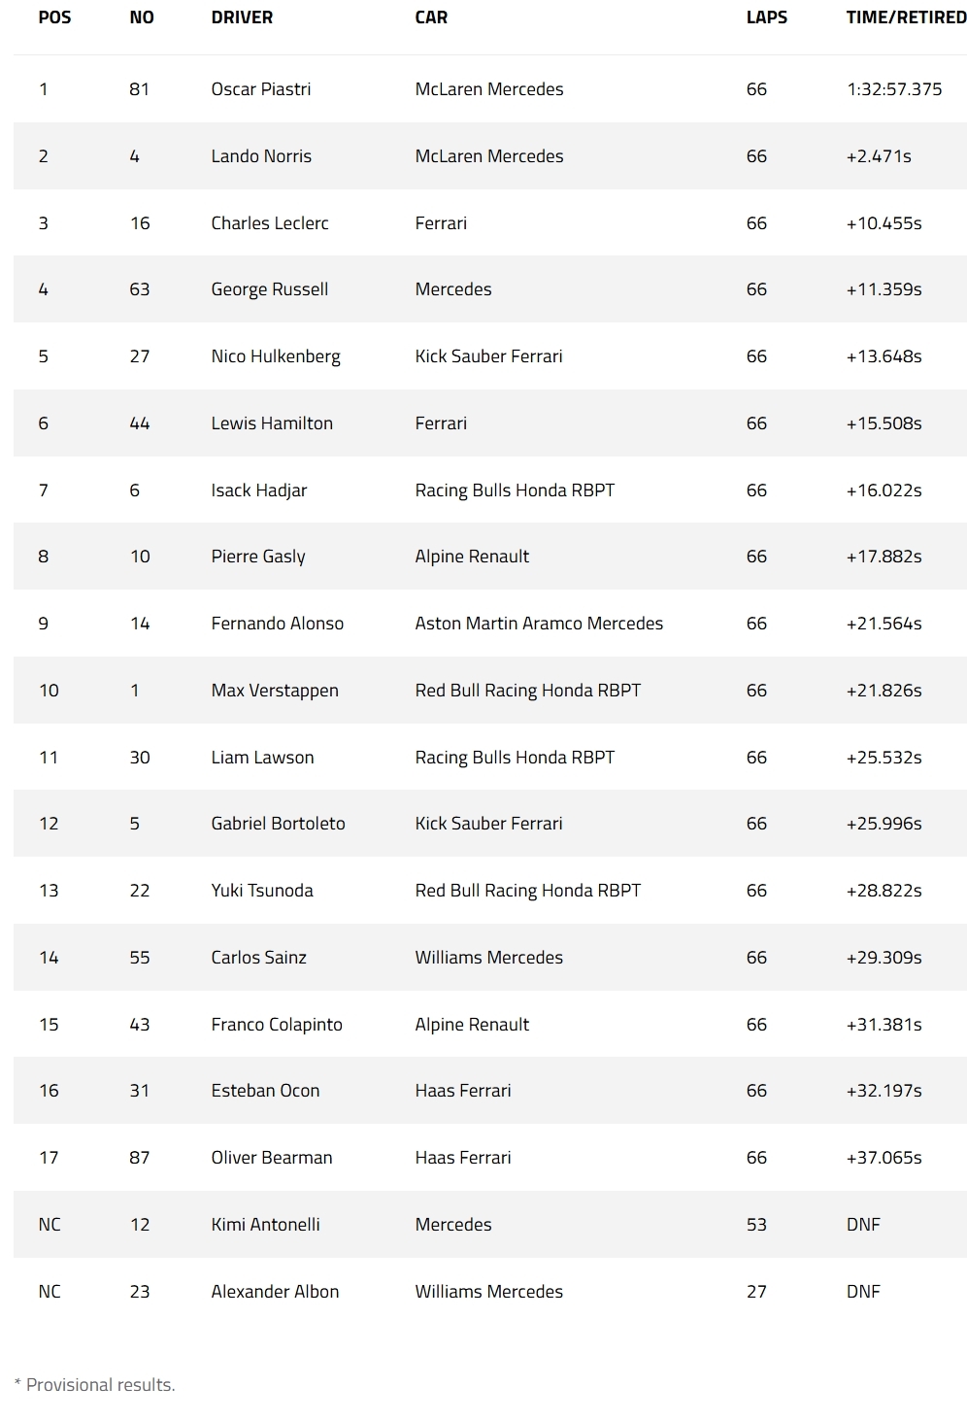Click the CAR column header
This screenshot has width=967, height=1420.
click(431, 17)
